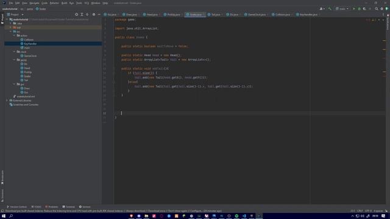Select snaketutorial.iml file

coord(24,96)
